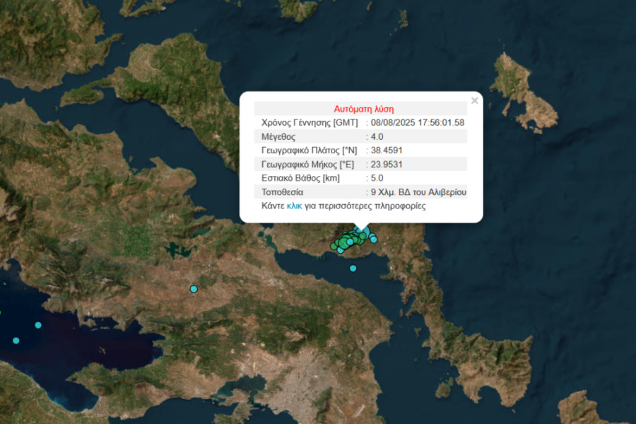Viewport: 636px width, 424px height.
Task: Click the 'Εστιακό Βάθος [km]' row label
Action: tap(301, 178)
